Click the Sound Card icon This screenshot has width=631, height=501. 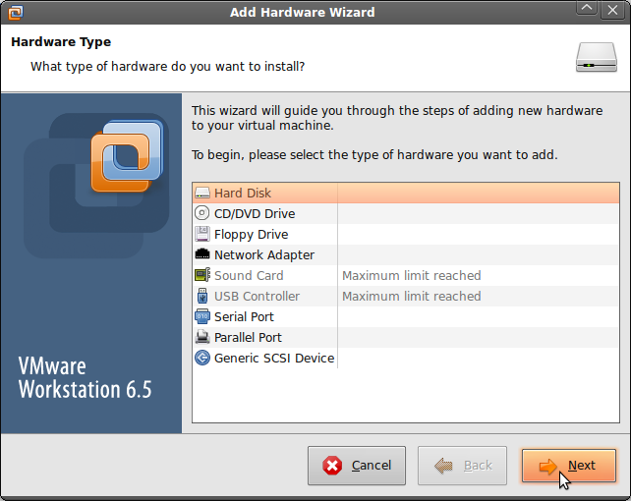(202, 275)
